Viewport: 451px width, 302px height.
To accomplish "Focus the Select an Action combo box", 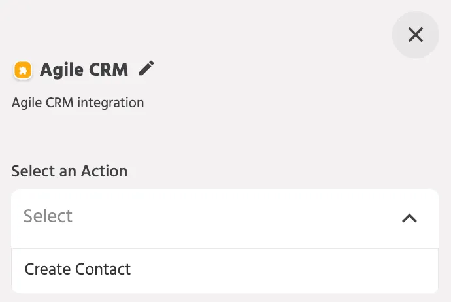I will (225, 218).
